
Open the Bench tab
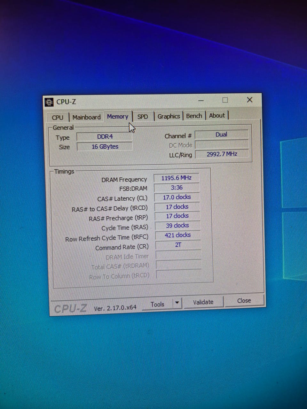[x=194, y=116]
